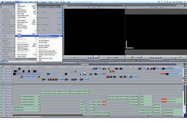
Task: Click Go to Next Edit in Canvas
Action: (161, 58)
